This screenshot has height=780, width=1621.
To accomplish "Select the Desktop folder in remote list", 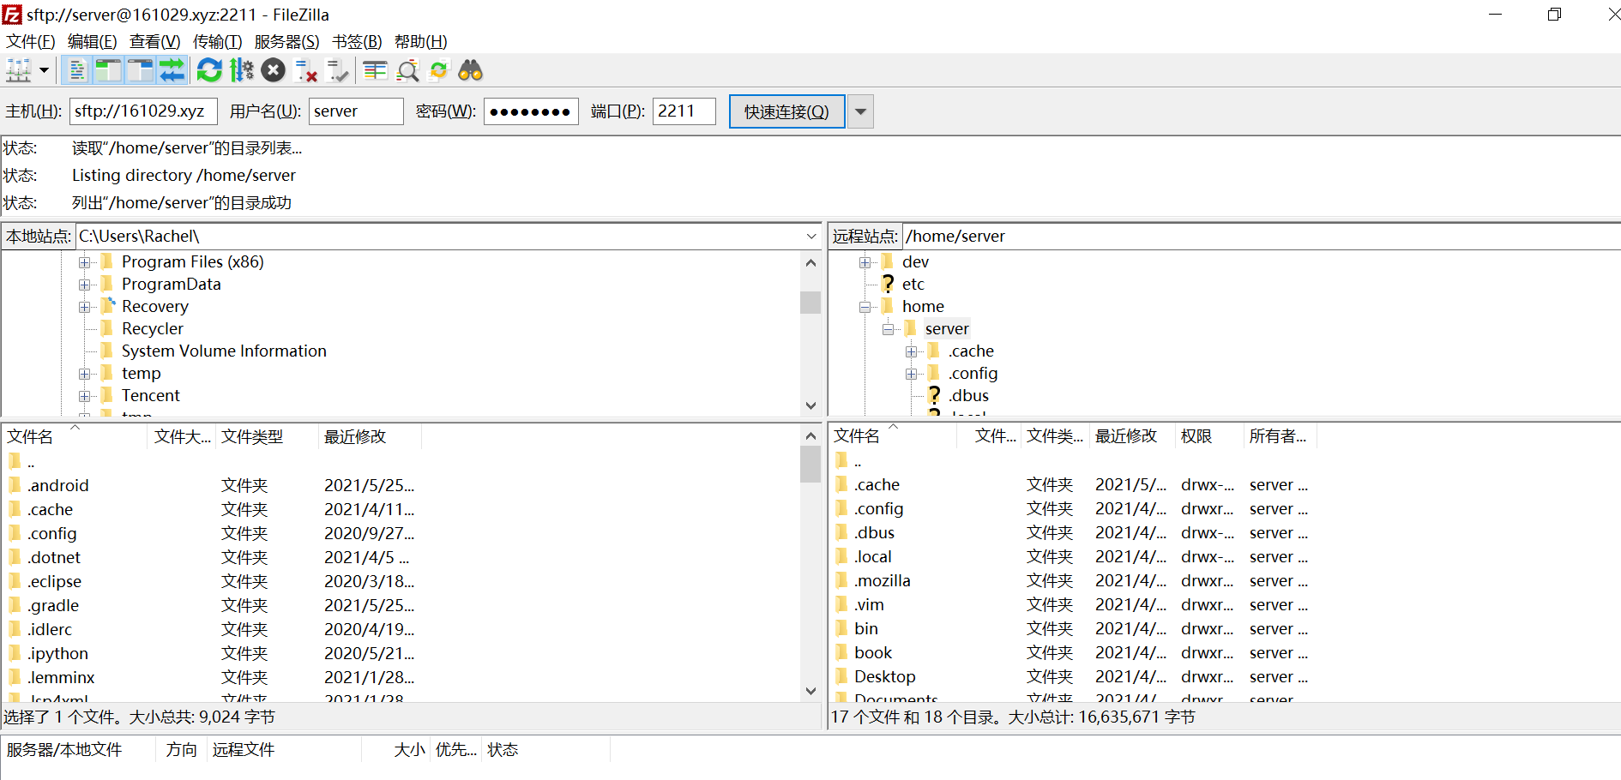I will pyautogui.click(x=884, y=676).
